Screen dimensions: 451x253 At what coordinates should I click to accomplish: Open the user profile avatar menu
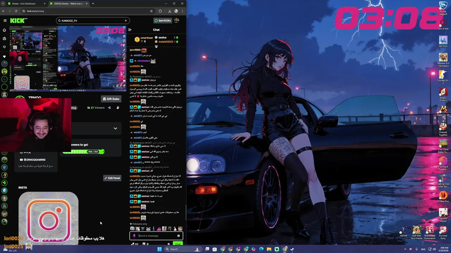(177, 20)
